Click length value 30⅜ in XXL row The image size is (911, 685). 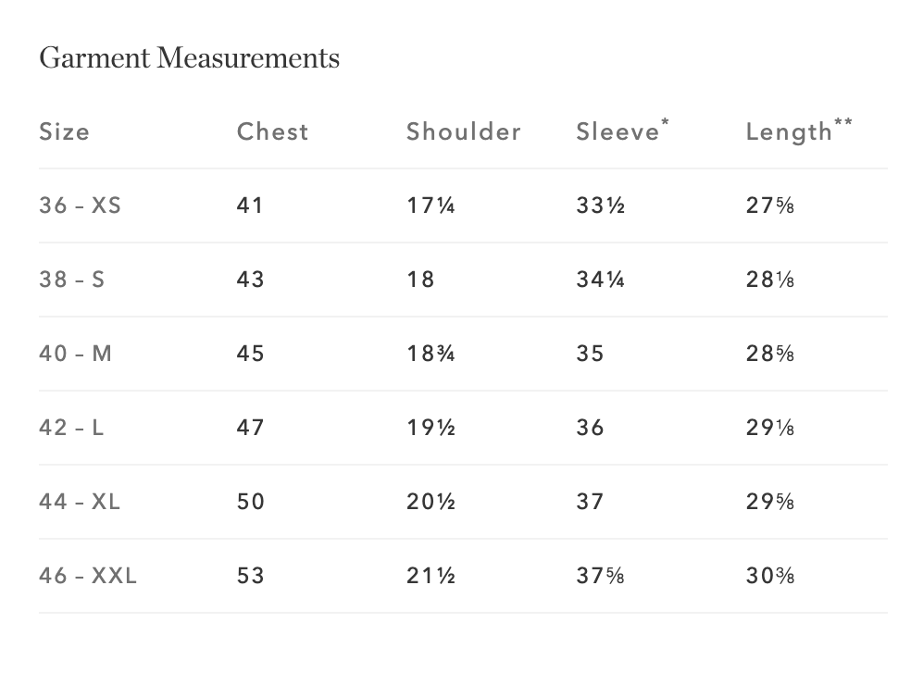[770, 576]
